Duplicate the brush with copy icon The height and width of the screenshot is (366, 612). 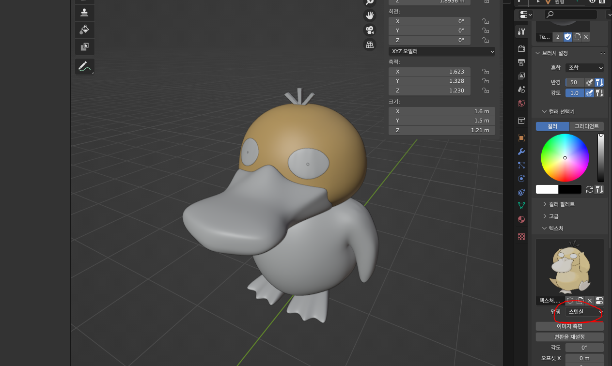click(x=577, y=37)
